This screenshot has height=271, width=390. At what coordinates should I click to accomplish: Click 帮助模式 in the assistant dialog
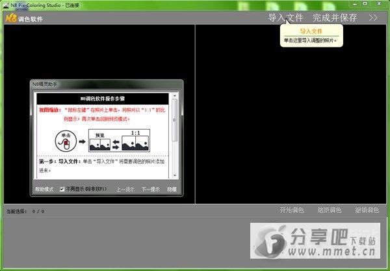click(x=44, y=189)
